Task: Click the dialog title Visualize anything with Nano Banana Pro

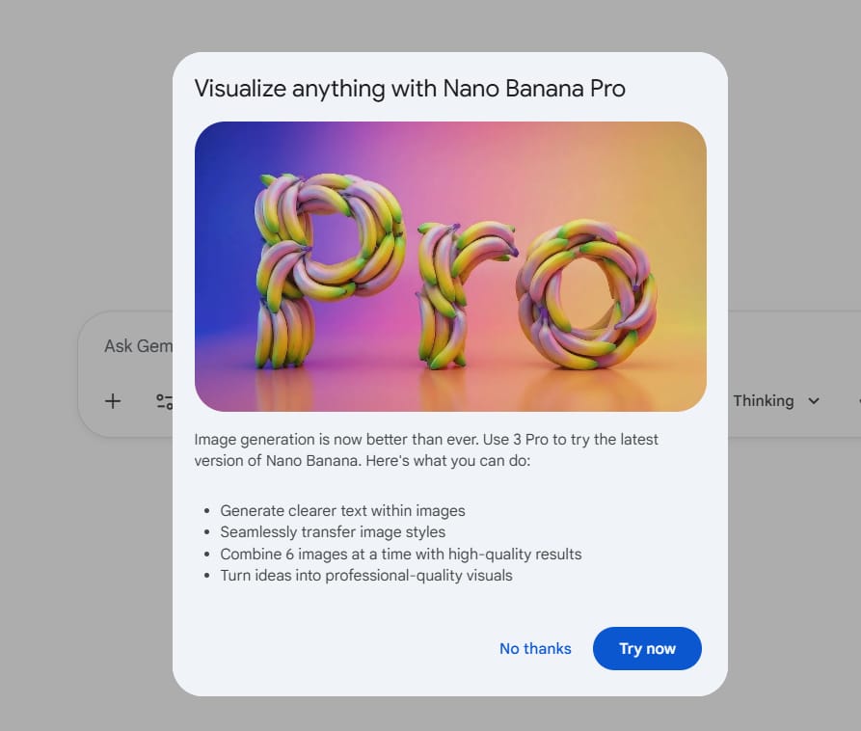Action: [410, 89]
